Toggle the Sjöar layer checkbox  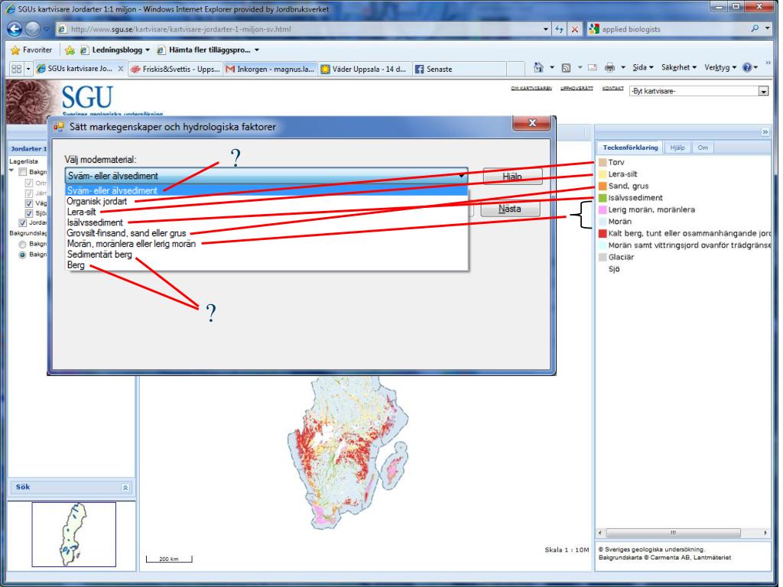[29, 213]
